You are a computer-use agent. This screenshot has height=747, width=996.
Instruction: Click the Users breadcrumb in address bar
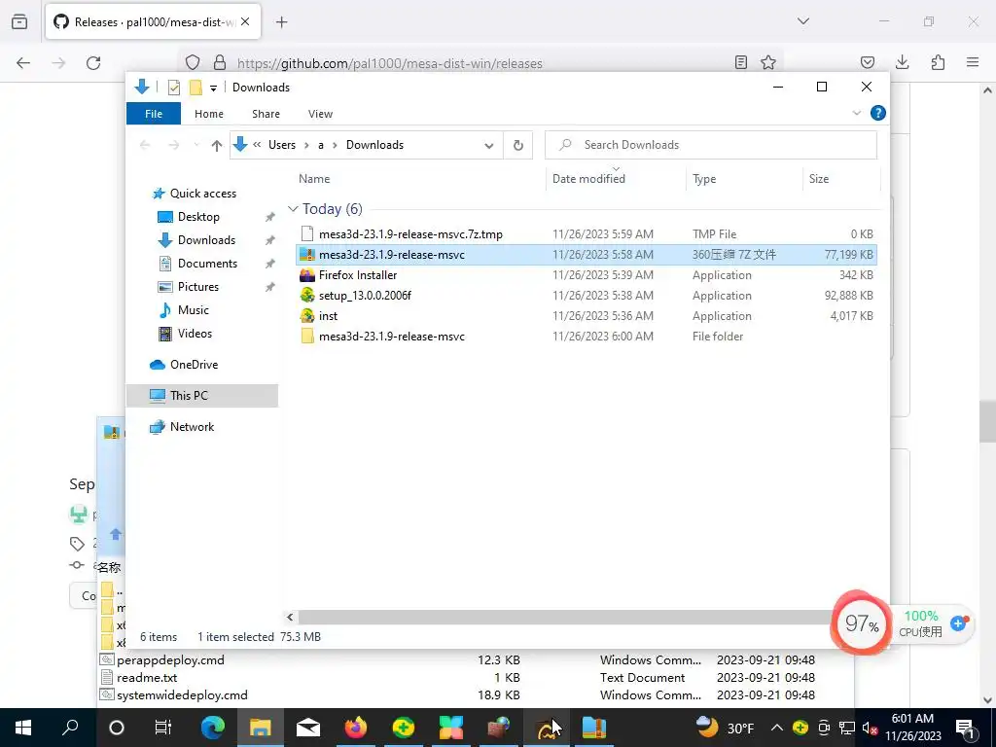click(281, 145)
